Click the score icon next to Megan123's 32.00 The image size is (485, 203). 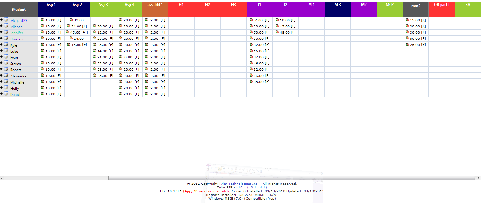click(71, 19)
